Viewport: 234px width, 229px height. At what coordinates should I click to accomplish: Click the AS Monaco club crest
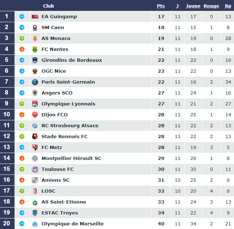[35, 39]
